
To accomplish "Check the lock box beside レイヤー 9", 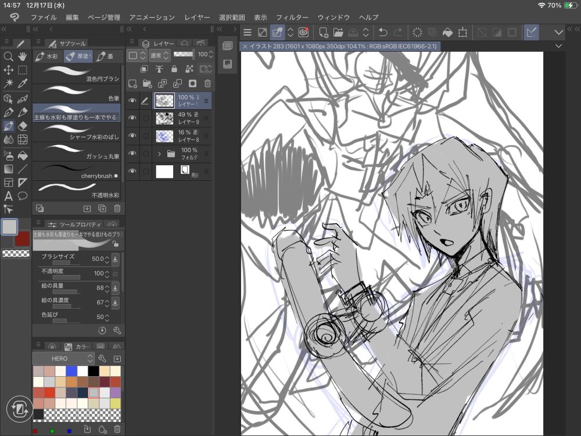I will [x=146, y=118].
